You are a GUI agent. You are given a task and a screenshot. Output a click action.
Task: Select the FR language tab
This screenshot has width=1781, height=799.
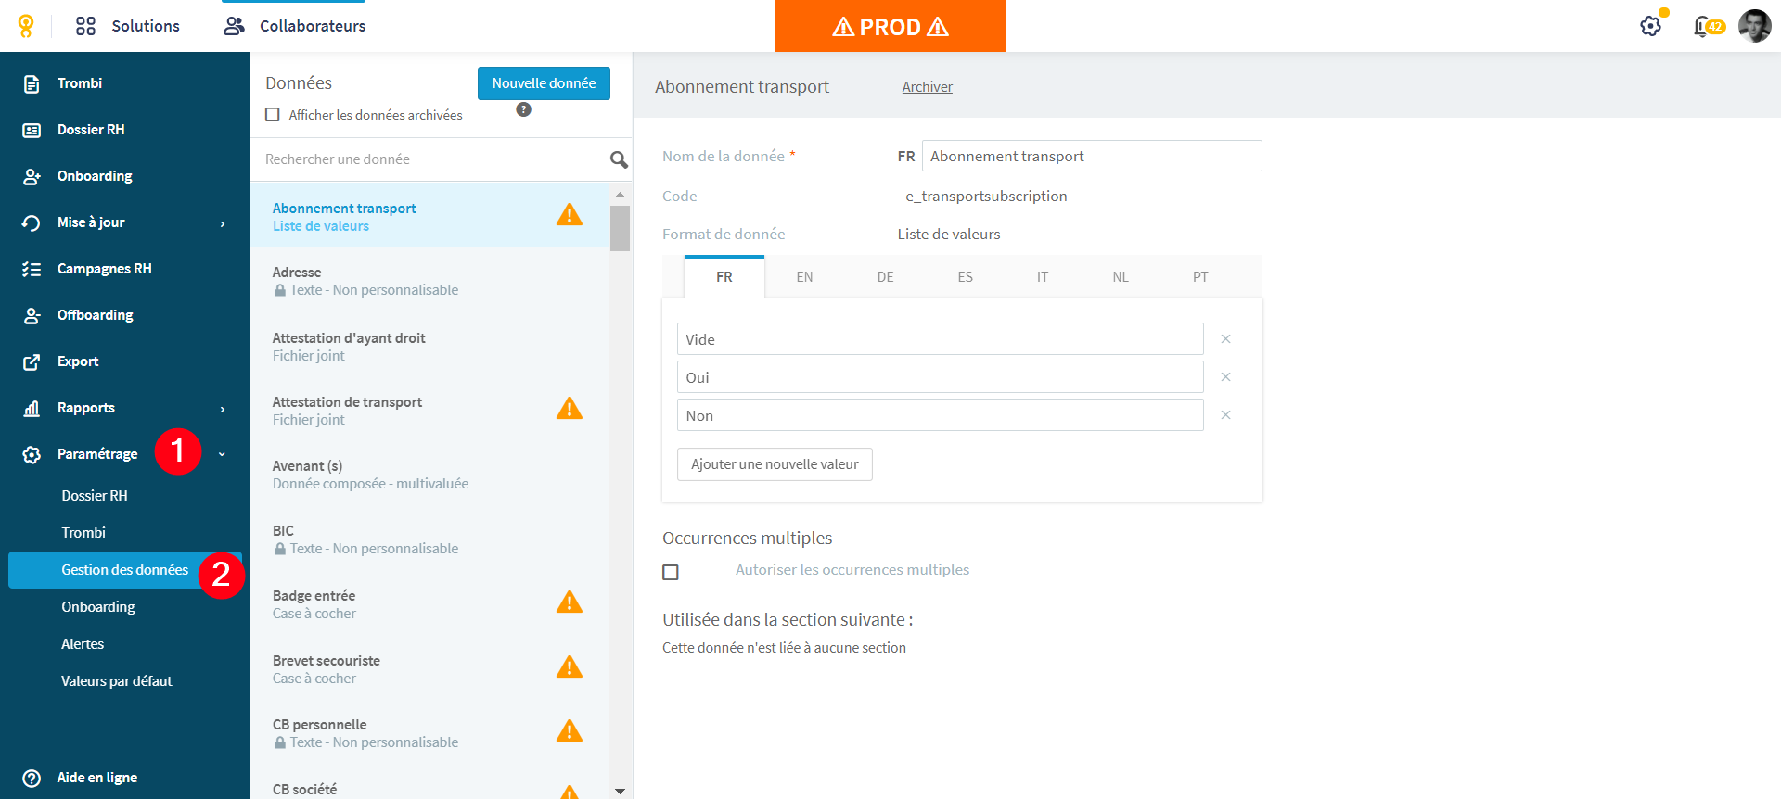coord(724,277)
